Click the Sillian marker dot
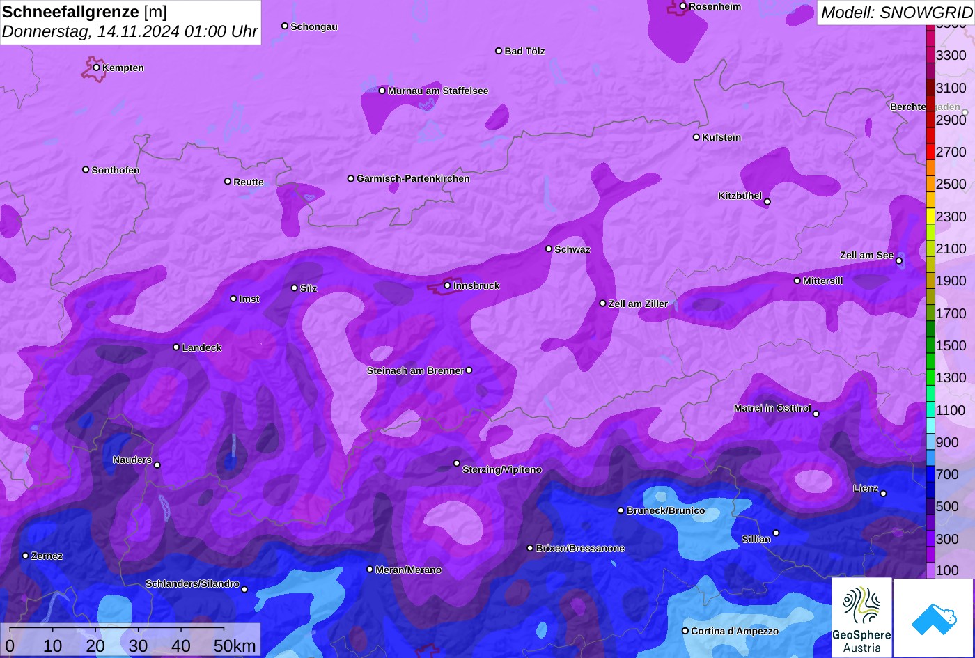Viewport: 975px width, 658px height. (x=776, y=533)
